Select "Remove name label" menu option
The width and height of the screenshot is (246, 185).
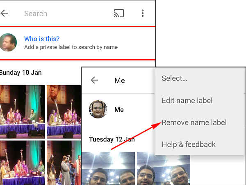point(194,123)
